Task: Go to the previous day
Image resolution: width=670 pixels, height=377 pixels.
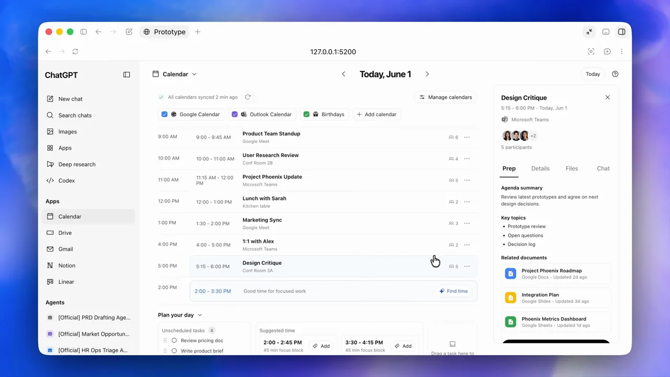Action: point(344,74)
